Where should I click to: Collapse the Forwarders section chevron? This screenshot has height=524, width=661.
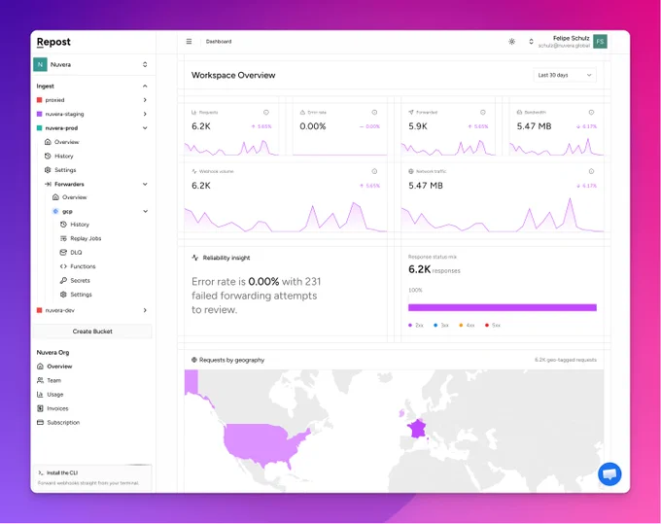[x=145, y=184]
